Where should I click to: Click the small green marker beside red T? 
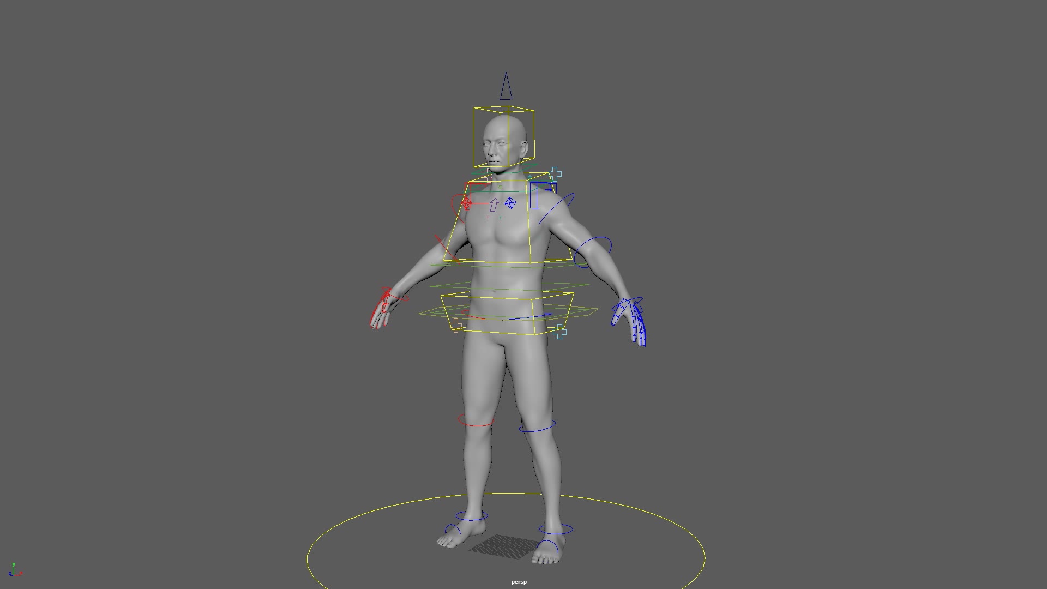(x=501, y=218)
